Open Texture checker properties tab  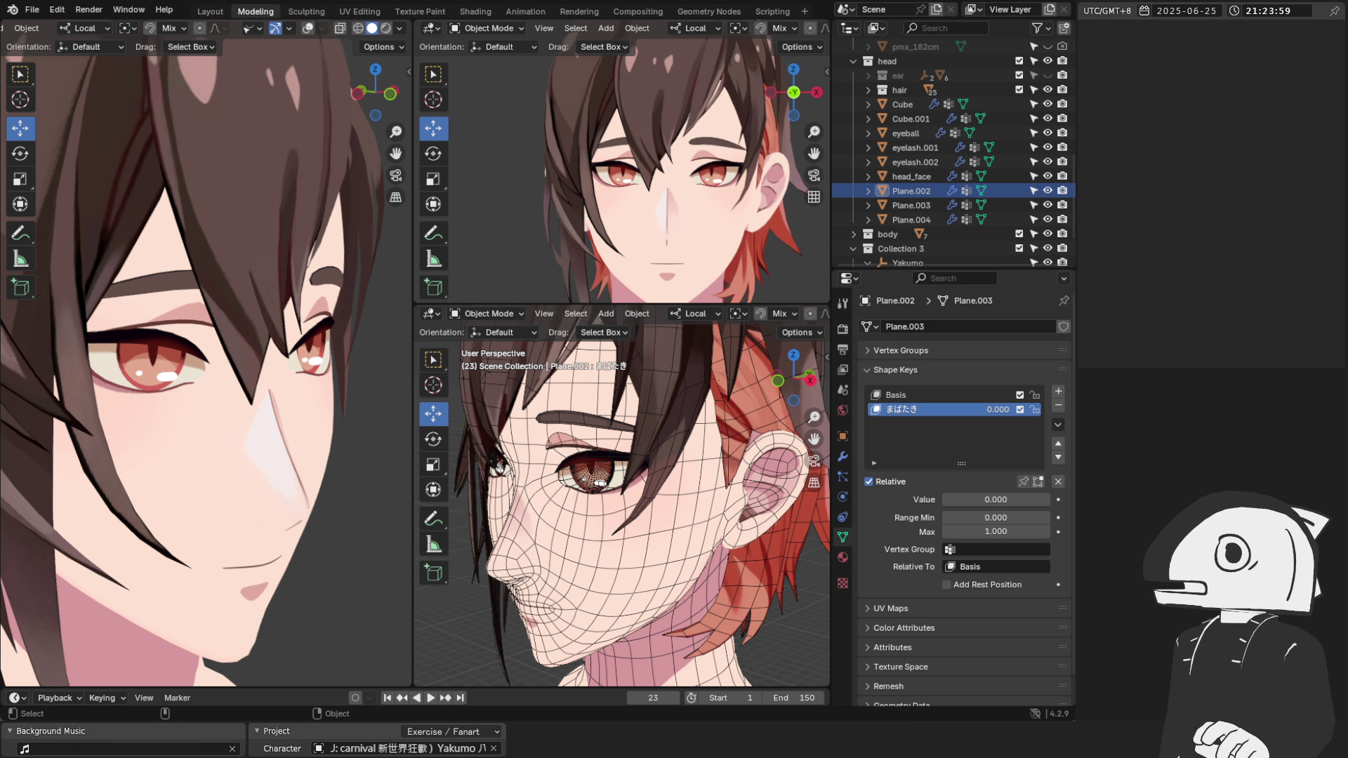click(x=842, y=583)
